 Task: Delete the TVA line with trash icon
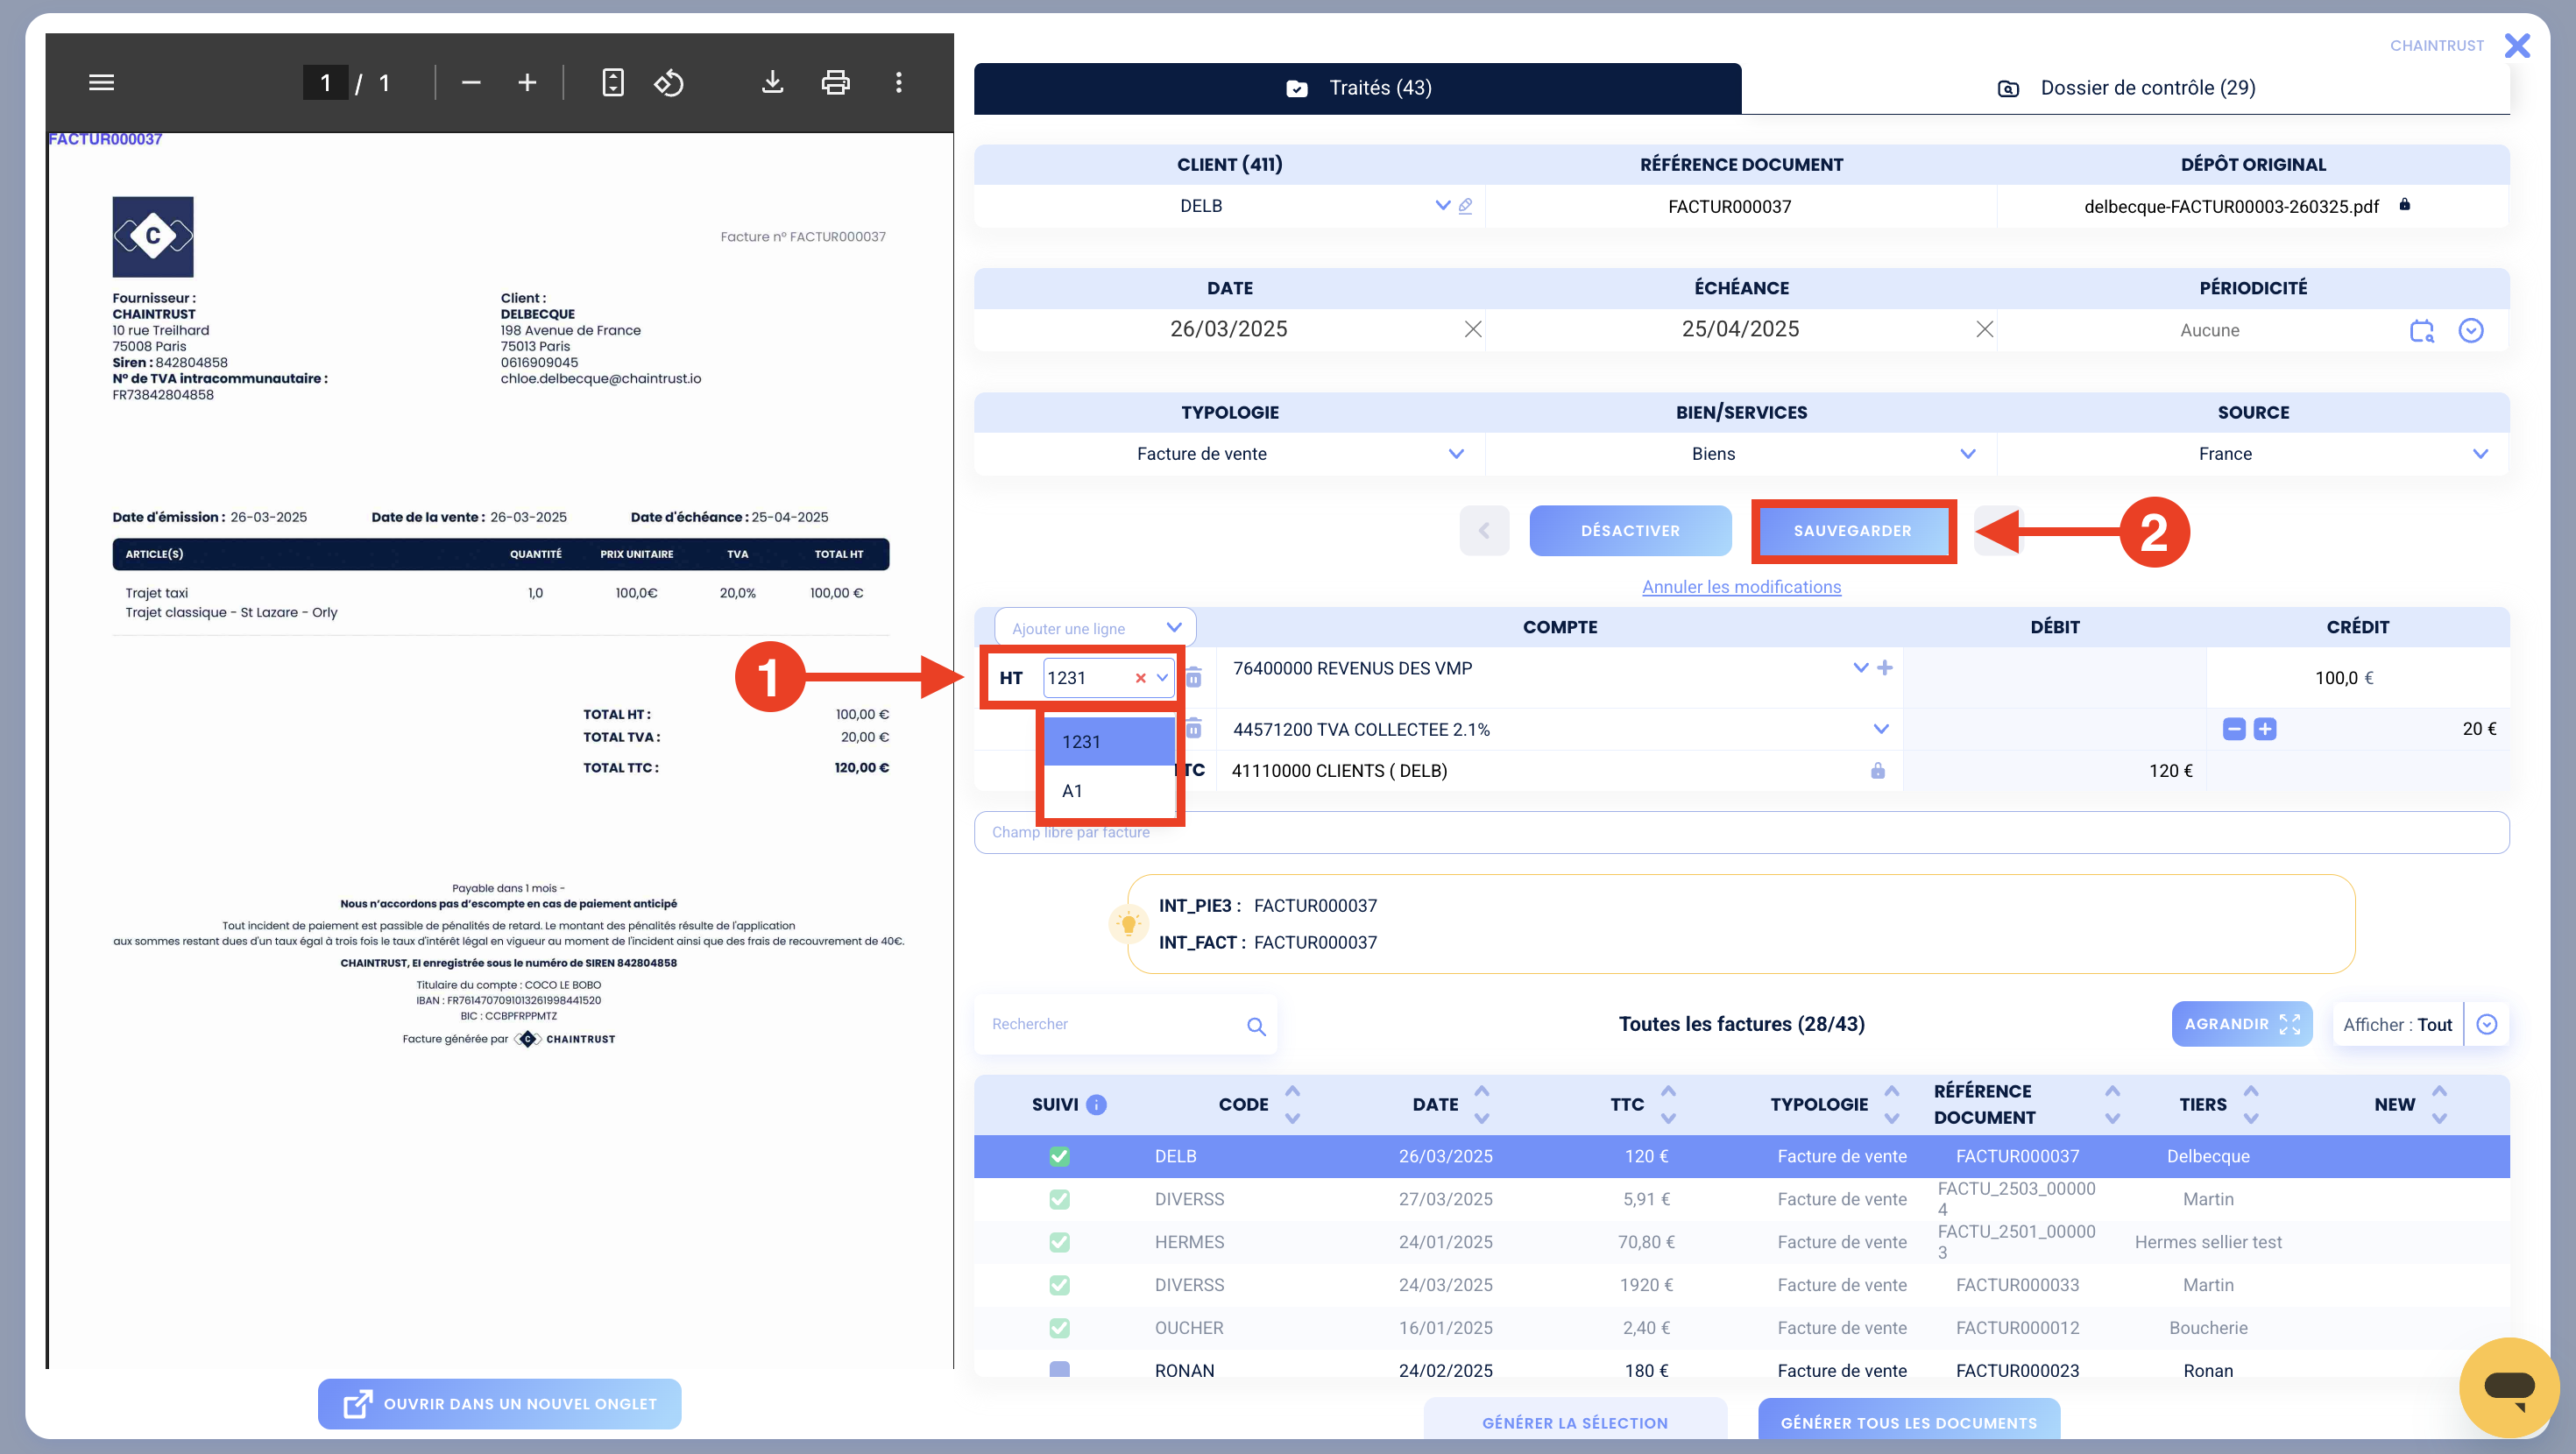pyautogui.click(x=1194, y=728)
